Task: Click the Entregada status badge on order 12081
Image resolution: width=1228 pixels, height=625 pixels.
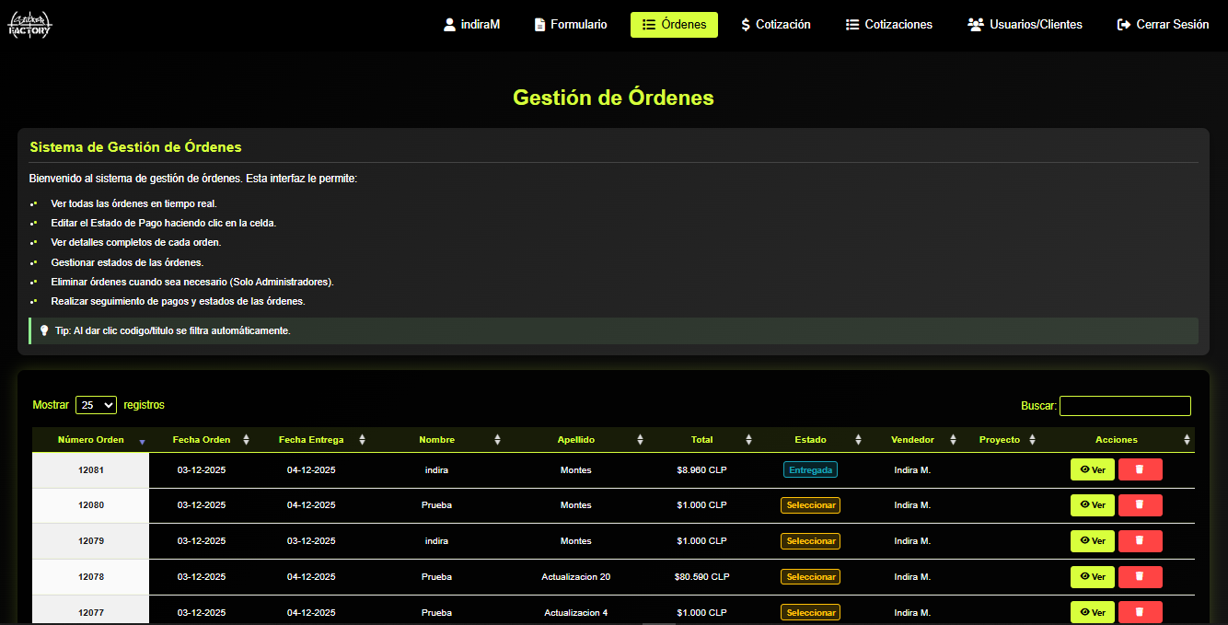Action: coord(810,469)
